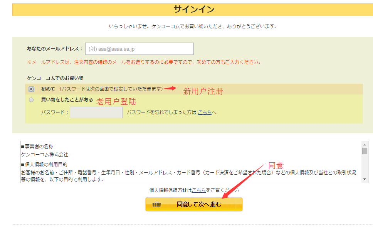Open the 個人情報保護方針 こちら link
Viewport: 373px width, 228px height.
(198, 190)
